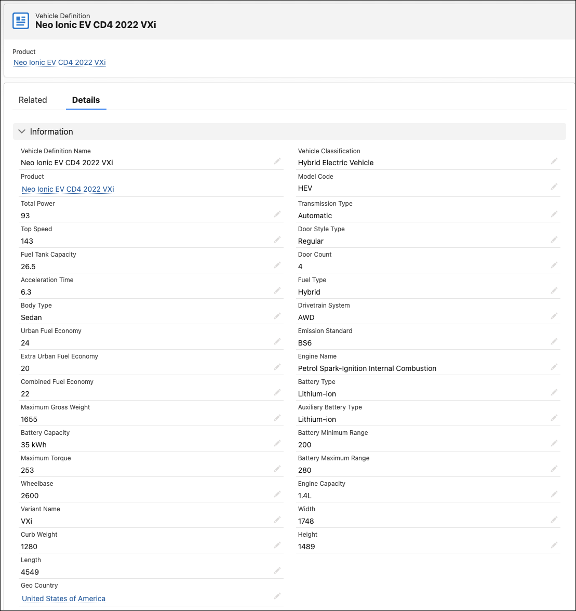Edit Maximum Gross Weight pencil icon
Screen dimensions: 576x611
[x=277, y=418]
